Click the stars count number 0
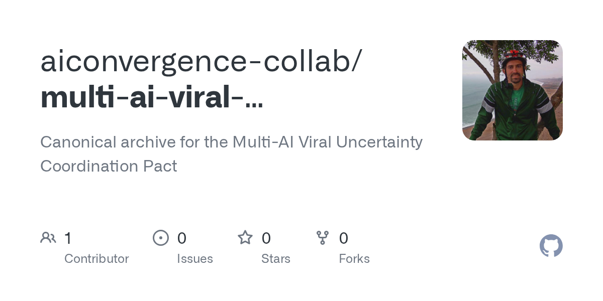This screenshot has height=301, width=603. pos(266,238)
